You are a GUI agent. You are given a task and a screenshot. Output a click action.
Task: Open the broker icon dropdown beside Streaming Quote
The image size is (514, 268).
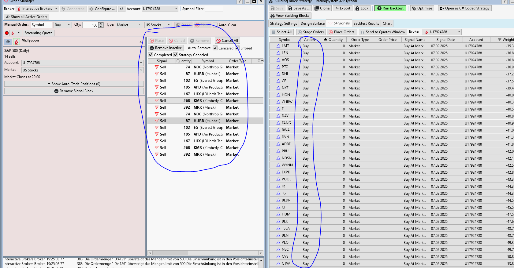coord(16,33)
